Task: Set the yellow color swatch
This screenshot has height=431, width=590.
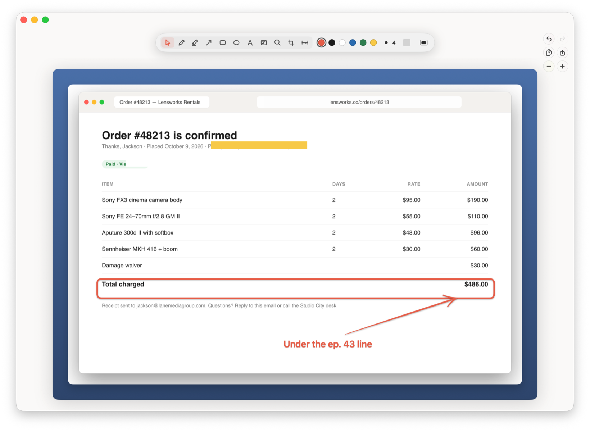Action: coord(373,43)
